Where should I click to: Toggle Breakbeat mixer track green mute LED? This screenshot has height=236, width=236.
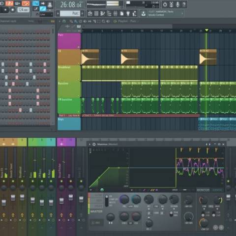click(x=22, y=181)
